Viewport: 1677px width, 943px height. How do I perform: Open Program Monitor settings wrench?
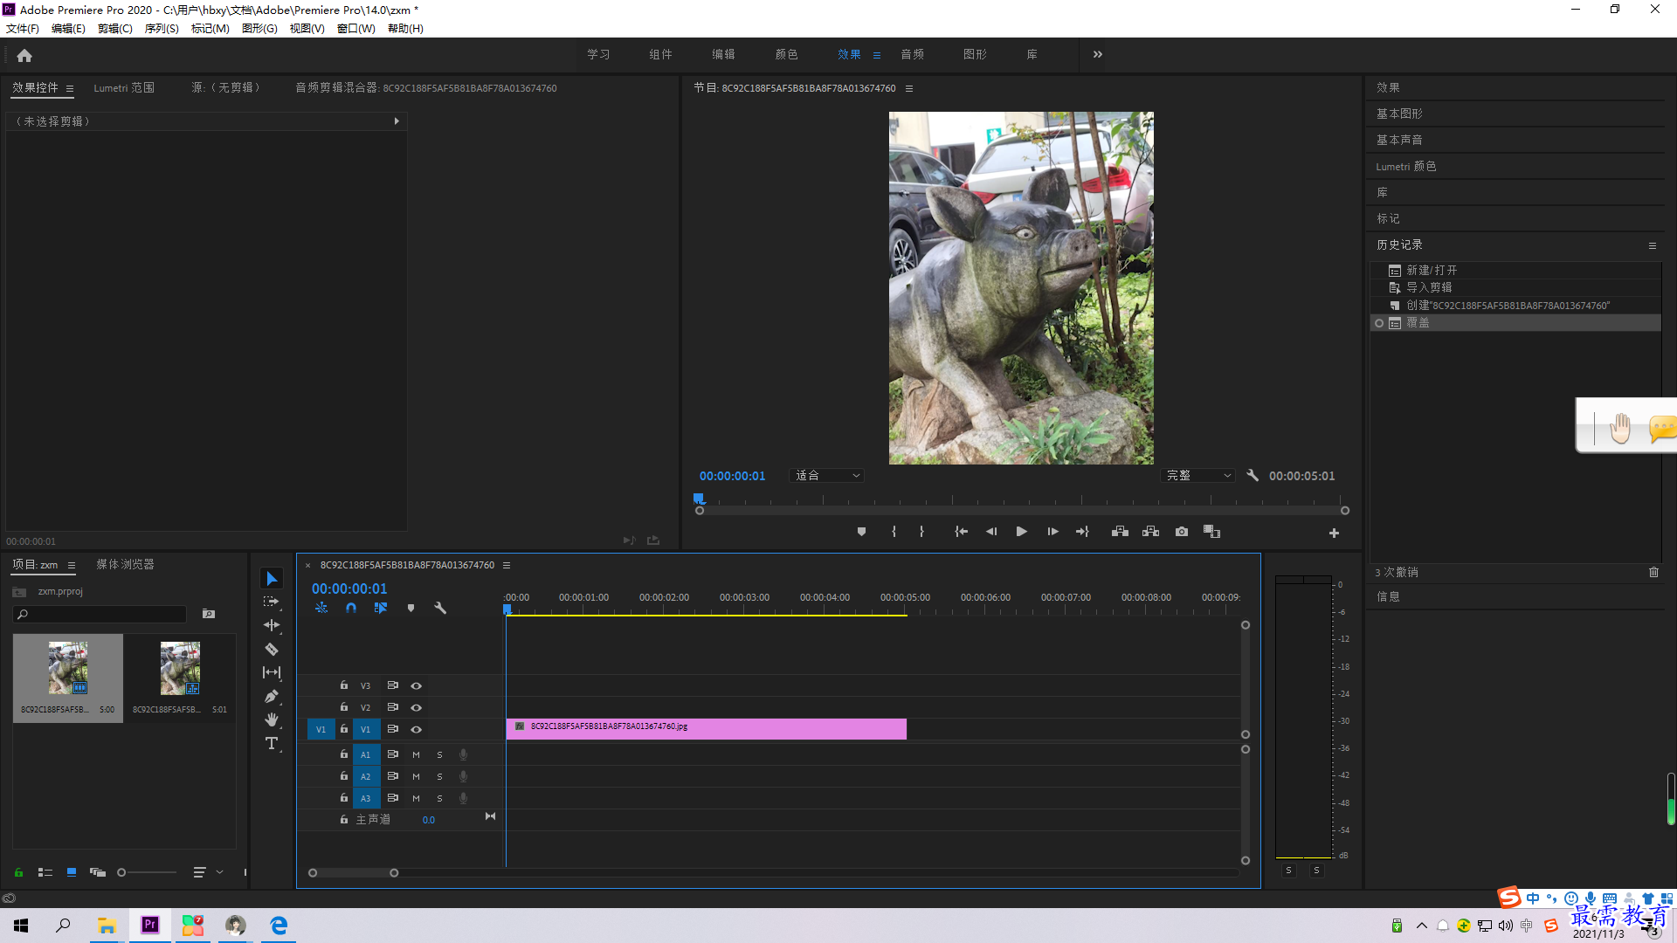click(1253, 476)
